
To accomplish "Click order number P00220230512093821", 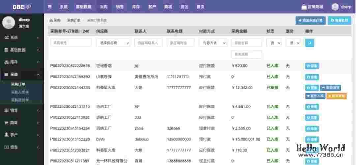I will [x=70, y=150].
